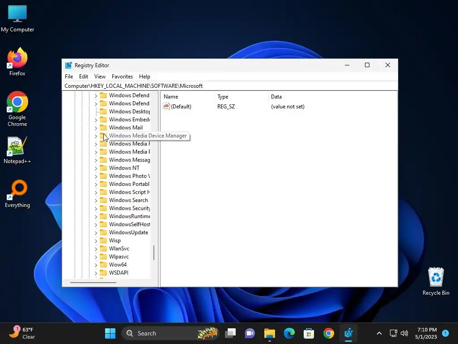Viewport: 458px width, 344px height.
Task: Open Task View in the taskbar
Action: 230,333
